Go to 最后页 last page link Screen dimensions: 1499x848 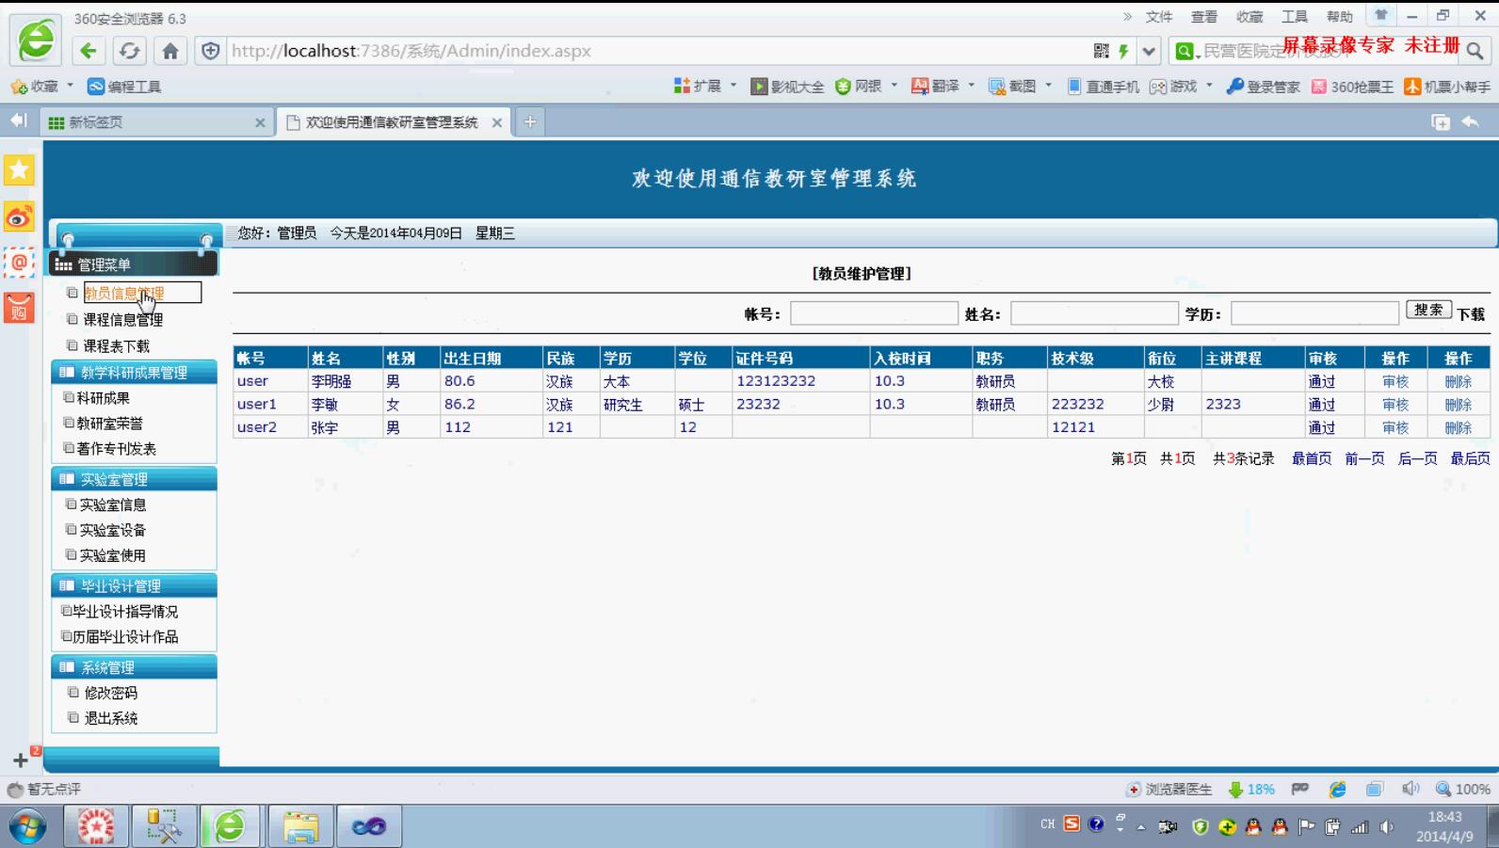1470,458
